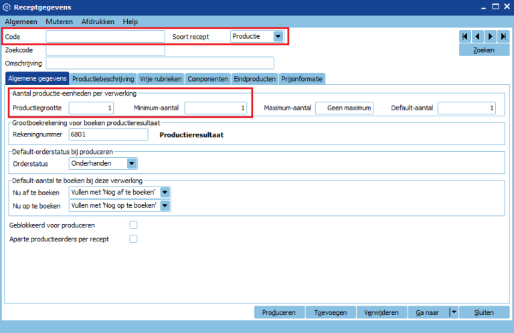Click the Omschrijving text field
The height and width of the screenshot is (333, 514).
160,63
